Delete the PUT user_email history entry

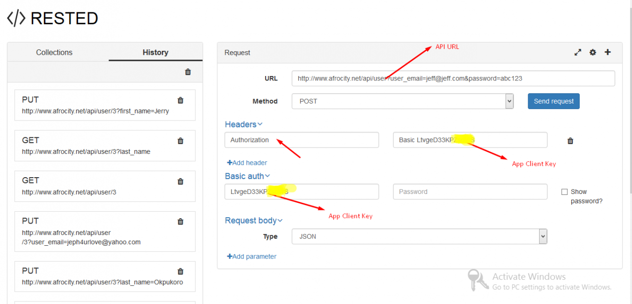pos(180,222)
